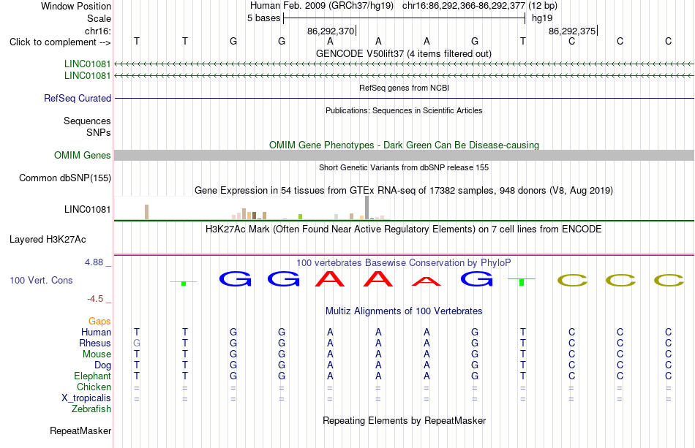Click the 86,292,370 position marker
Image resolution: width=695 pixels, height=448 pixels.
pos(331,31)
